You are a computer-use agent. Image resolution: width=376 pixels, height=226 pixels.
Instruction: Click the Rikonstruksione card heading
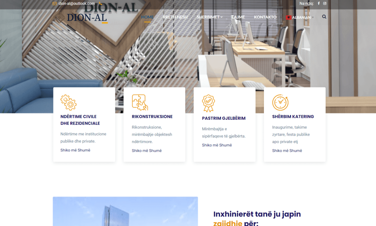pos(152,116)
